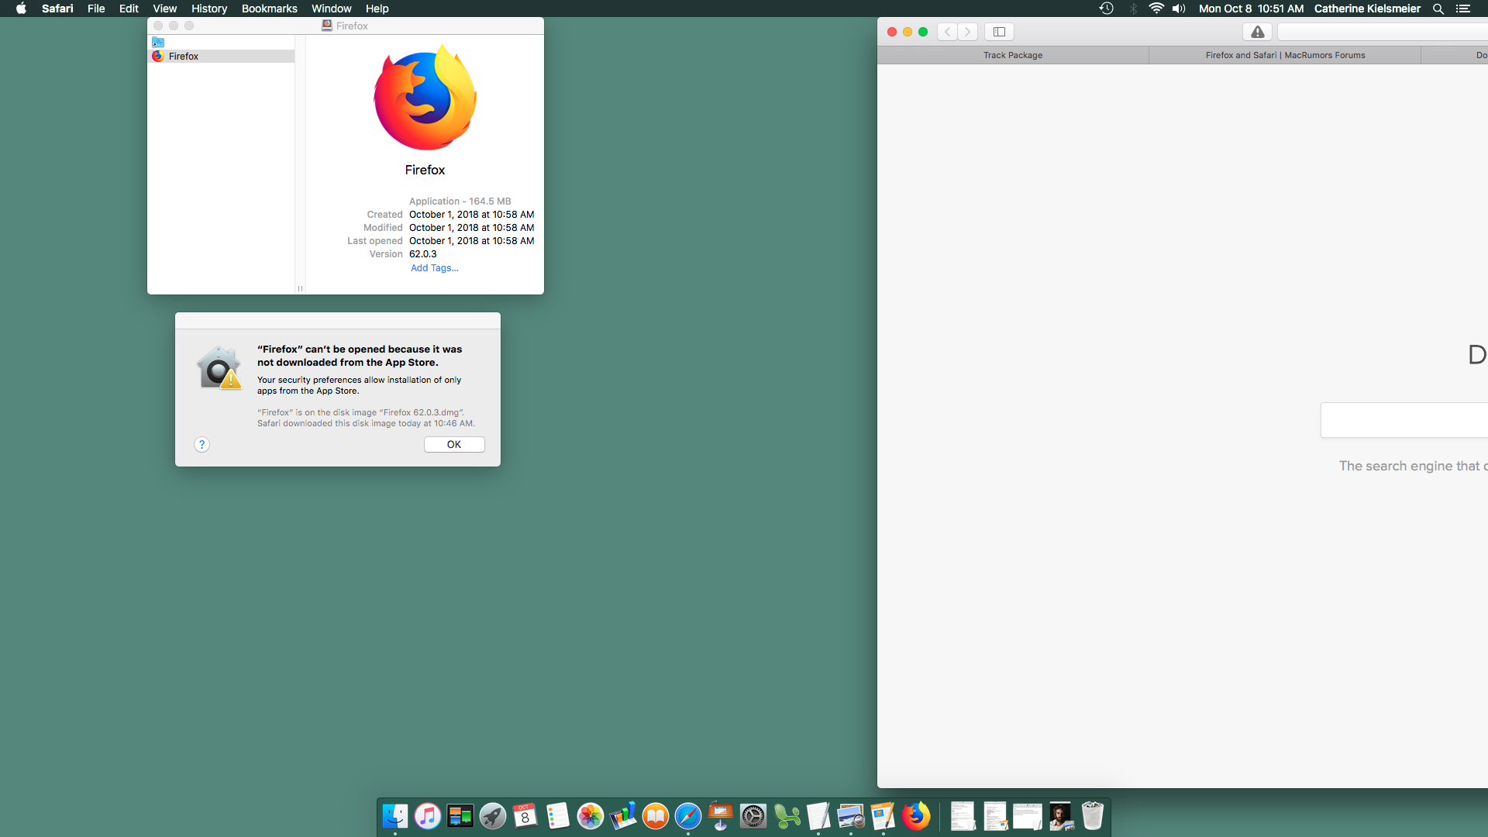Open Mission Control from the Dock
This screenshot has height=837, width=1488.
tap(460, 816)
